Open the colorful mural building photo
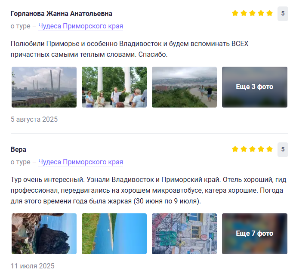 (184, 234)
